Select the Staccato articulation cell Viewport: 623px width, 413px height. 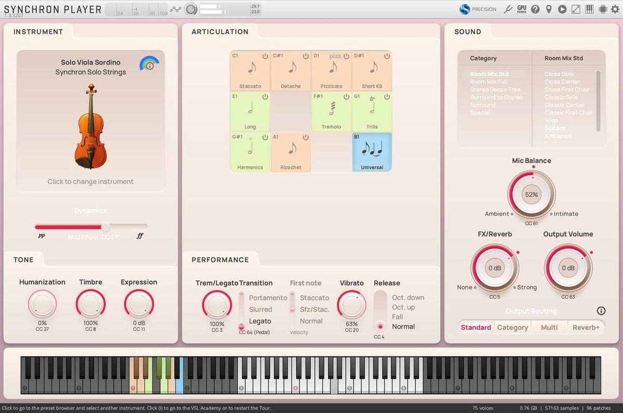(250, 71)
